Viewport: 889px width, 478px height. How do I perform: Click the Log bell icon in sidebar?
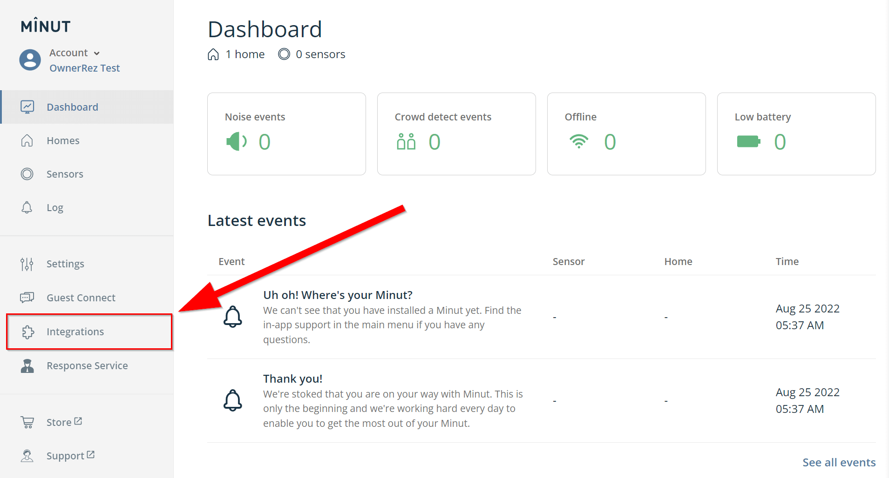tap(27, 207)
